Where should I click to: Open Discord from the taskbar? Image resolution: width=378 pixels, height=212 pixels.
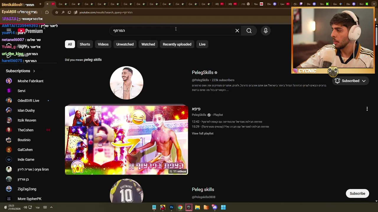pyautogui.click(x=215, y=207)
